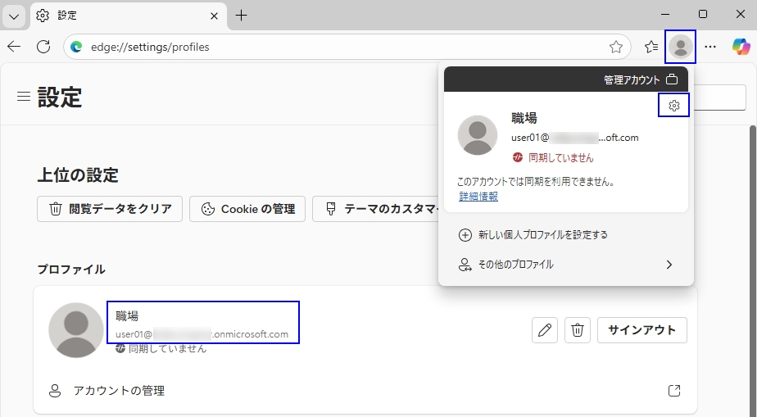The width and height of the screenshot is (757, 417).
Task: Click the Copilot icon in toolbar
Action: point(741,47)
